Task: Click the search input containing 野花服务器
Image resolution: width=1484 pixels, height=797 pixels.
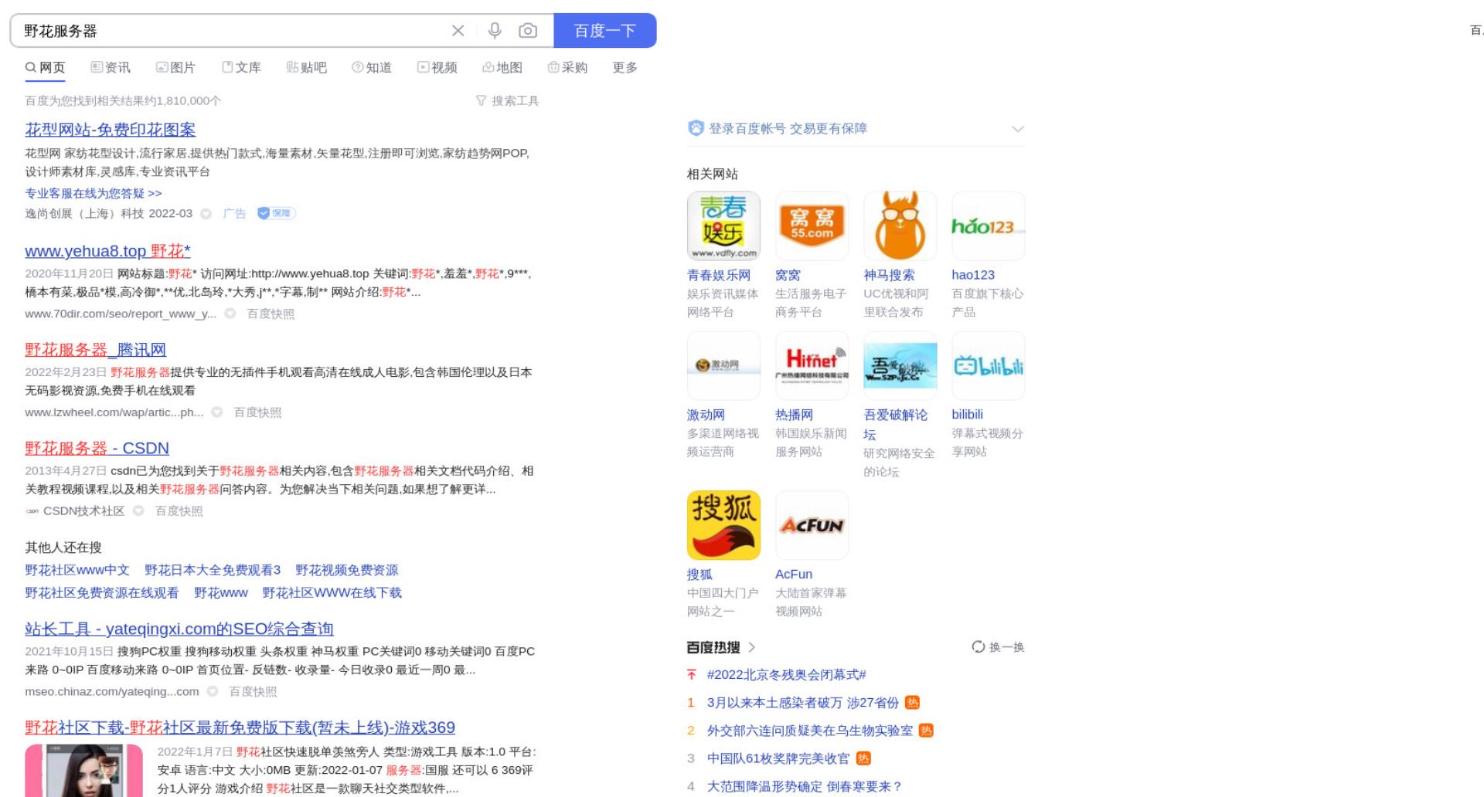Action: (232, 31)
